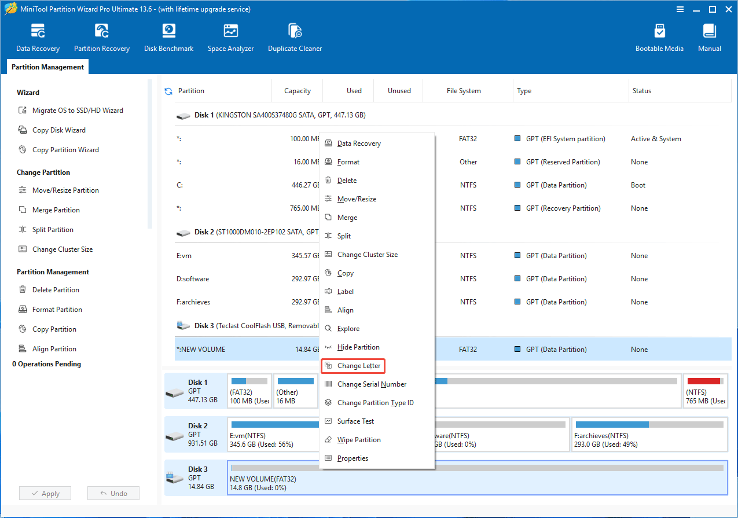Screen dimensions: 738x518
Task: Open the Data Recovery toolbar tool
Action: 38,38
